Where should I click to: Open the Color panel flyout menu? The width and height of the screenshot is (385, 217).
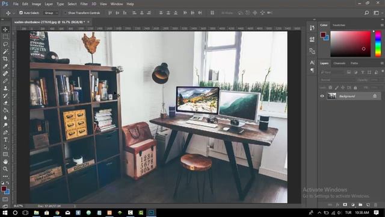[x=382, y=25]
